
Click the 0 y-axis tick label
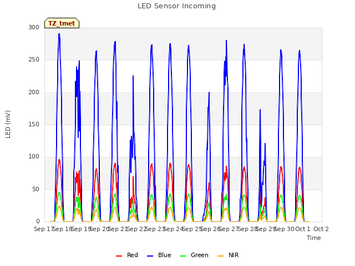[x=38, y=222]
